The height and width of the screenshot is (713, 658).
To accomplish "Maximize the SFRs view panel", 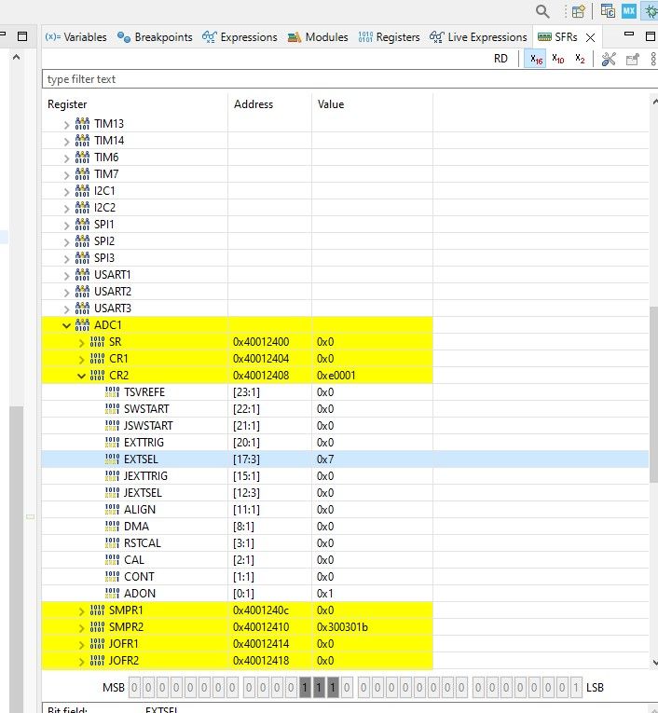I will coord(651,36).
